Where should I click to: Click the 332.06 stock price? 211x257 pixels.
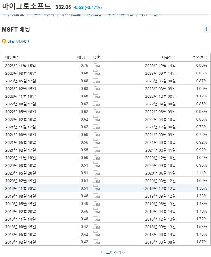coord(63,7)
